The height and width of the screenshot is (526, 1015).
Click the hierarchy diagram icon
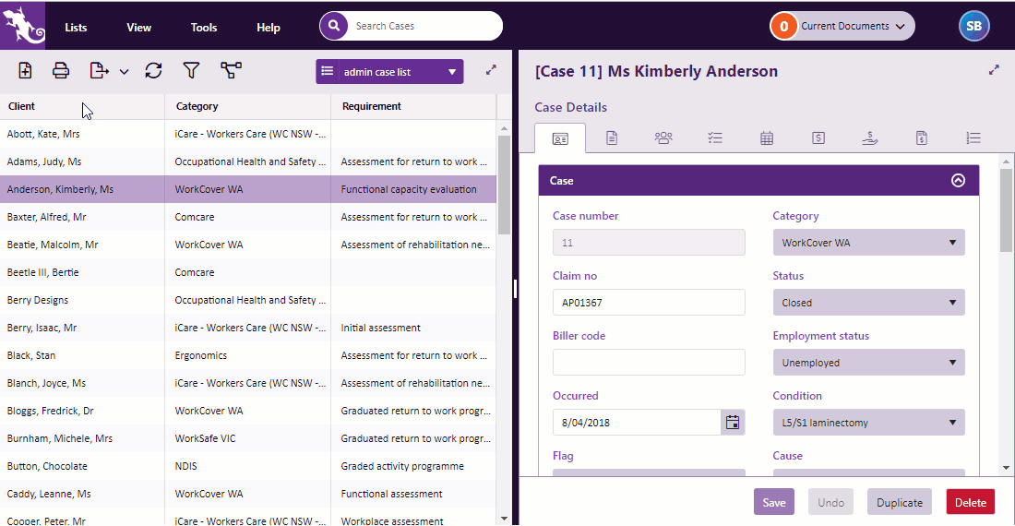point(231,70)
